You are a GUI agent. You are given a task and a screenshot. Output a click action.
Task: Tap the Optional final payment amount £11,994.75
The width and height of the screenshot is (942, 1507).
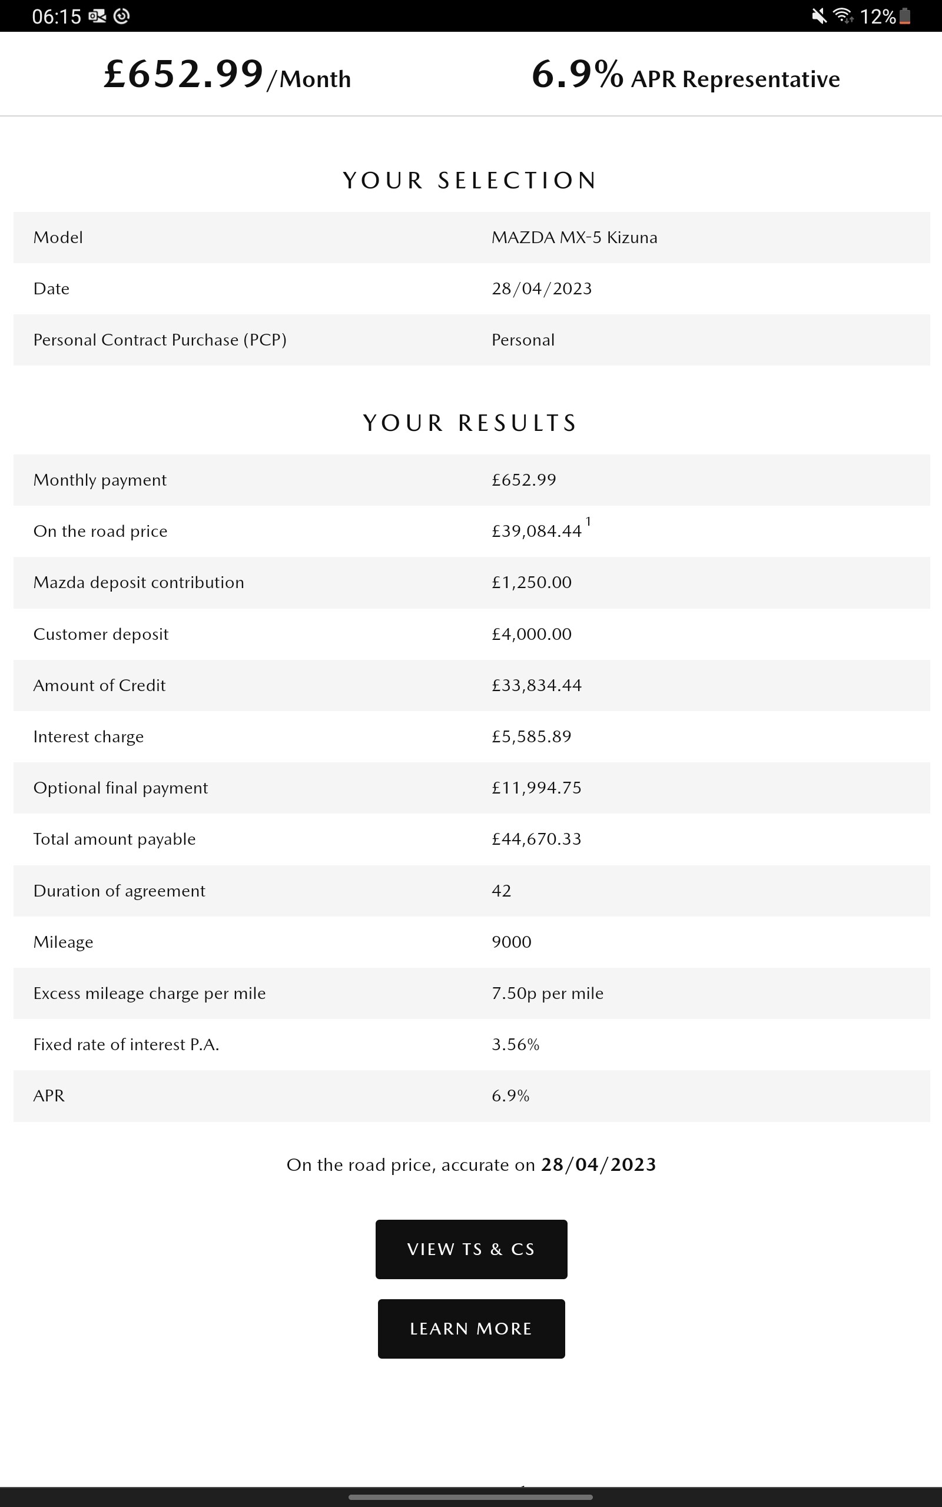536,788
